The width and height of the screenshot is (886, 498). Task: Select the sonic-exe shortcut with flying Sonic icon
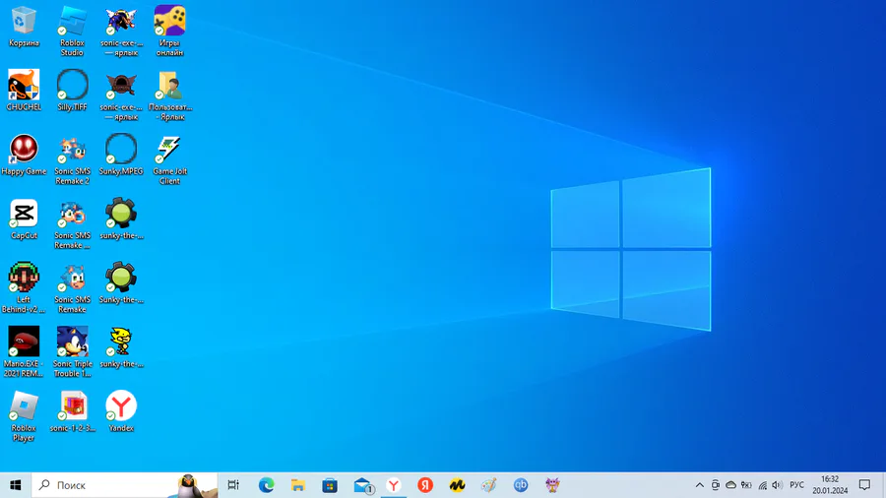[x=121, y=31]
